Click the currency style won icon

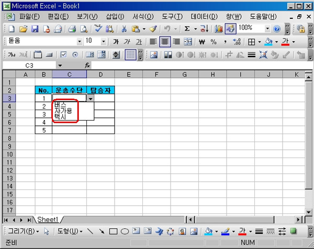tap(201, 42)
